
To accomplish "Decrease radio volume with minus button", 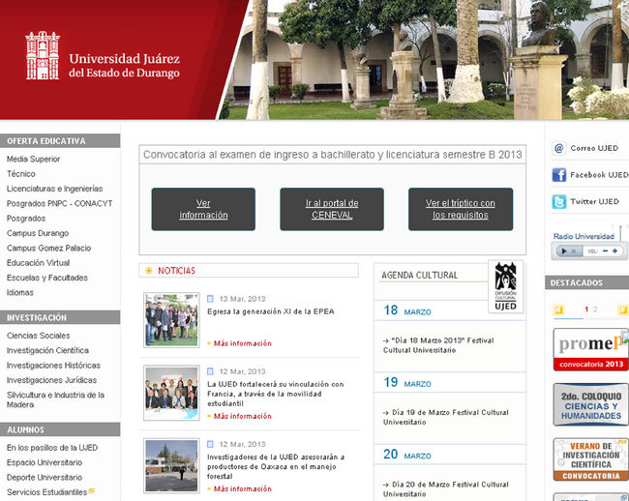I will point(605,251).
